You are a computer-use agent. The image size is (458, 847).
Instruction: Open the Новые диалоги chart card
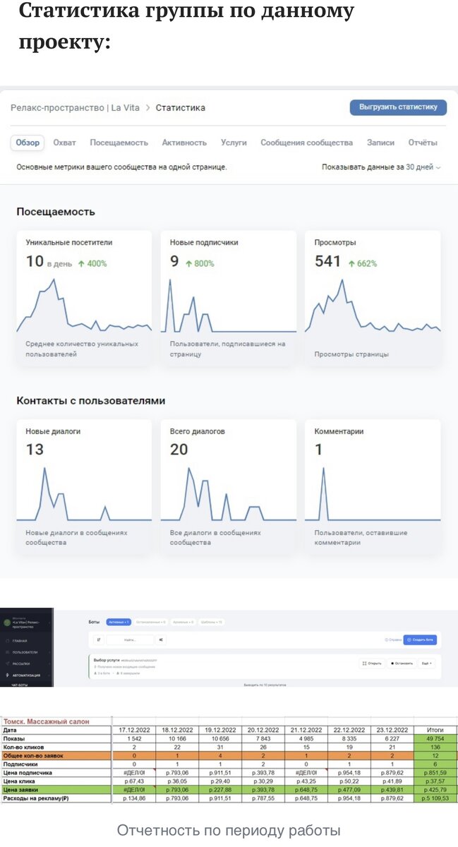click(84, 487)
